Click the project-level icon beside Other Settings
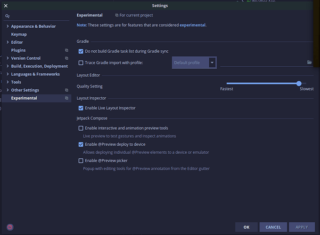320x235 pixels. (x=66, y=90)
